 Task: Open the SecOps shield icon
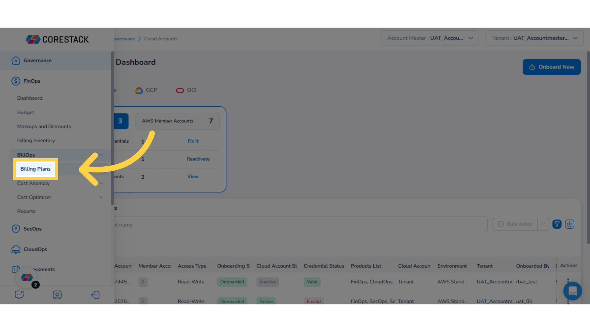[16, 229]
